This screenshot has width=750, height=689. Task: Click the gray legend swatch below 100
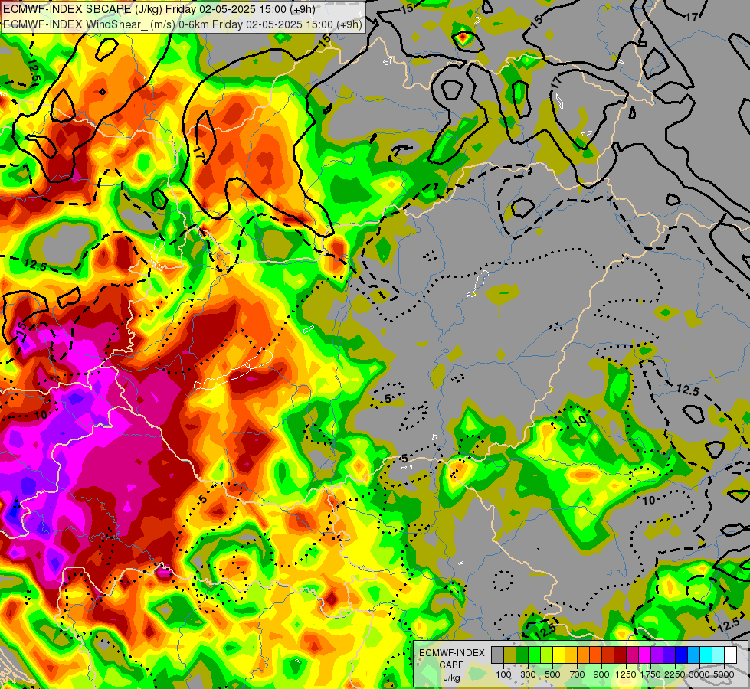pyautogui.click(x=497, y=655)
